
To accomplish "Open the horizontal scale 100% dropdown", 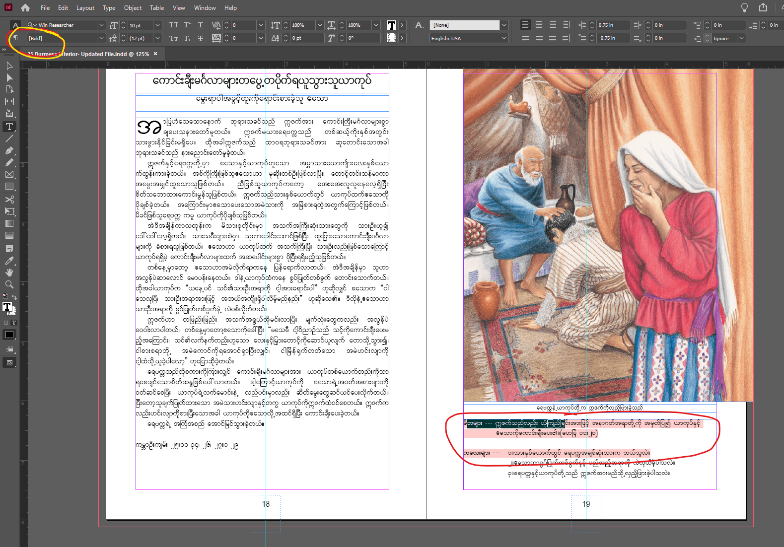I will [x=376, y=25].
